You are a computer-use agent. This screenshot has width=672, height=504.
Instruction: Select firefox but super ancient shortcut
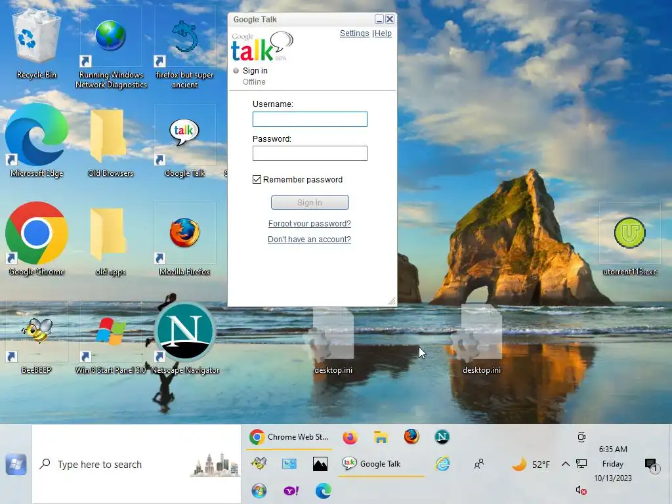pyautogui.click(x=184, y=48)
